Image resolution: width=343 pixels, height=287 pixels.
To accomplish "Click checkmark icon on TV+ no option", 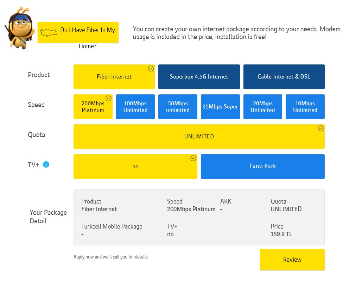I will point(193,158).
